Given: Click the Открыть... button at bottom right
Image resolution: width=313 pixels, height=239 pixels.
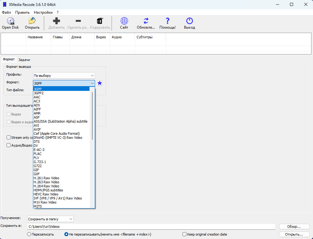Looking at the screenshot, I should click(x=294, y=234).
